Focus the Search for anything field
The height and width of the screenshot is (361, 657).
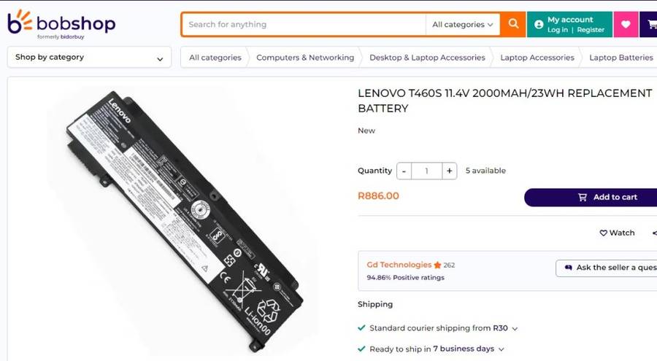(303, 24)
